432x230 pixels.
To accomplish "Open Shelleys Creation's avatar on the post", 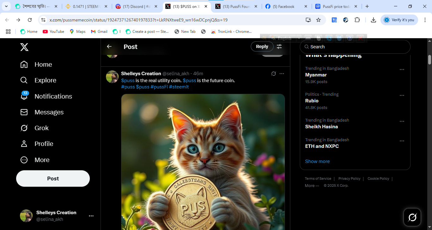I will coord(112,77).
